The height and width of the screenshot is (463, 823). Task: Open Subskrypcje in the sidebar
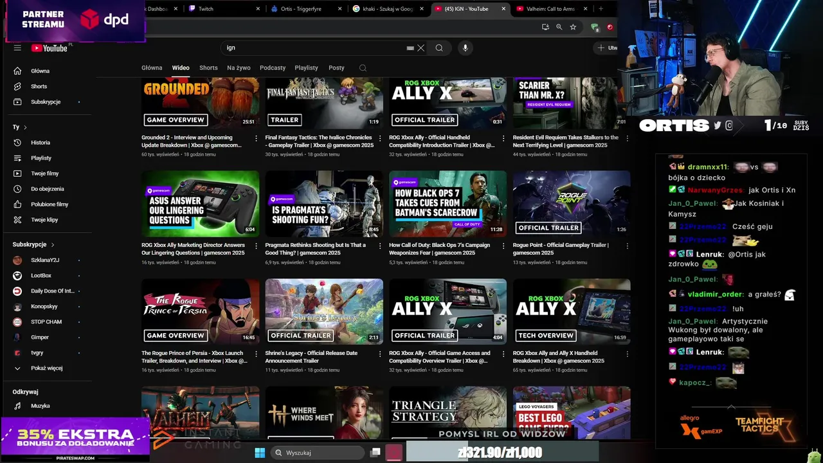click(x=45, y=102)
